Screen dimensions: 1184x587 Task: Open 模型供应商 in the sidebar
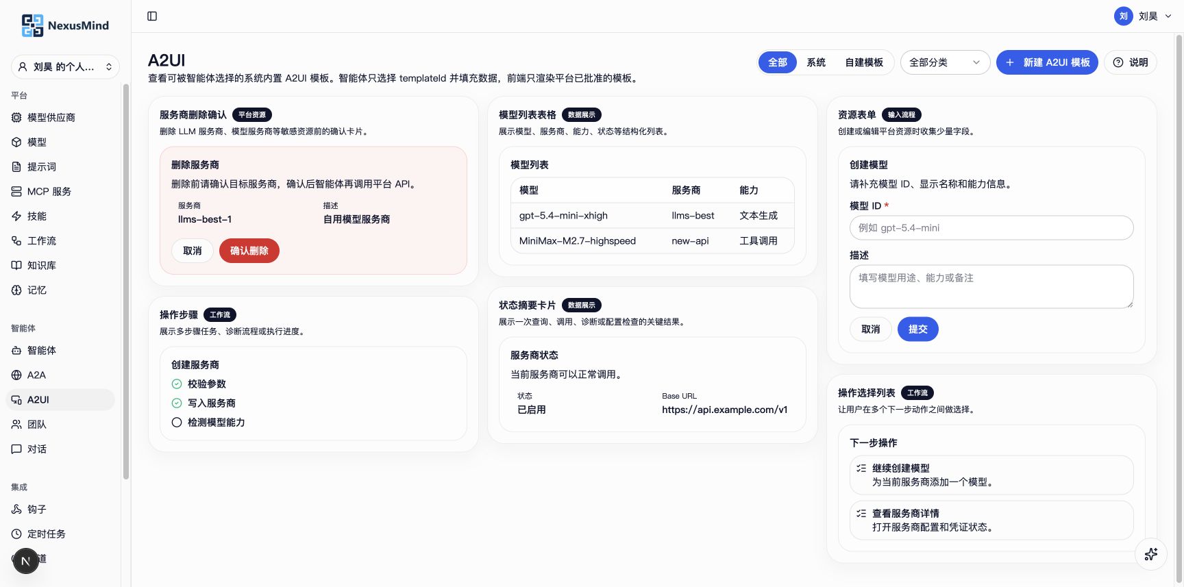point(60,117)
